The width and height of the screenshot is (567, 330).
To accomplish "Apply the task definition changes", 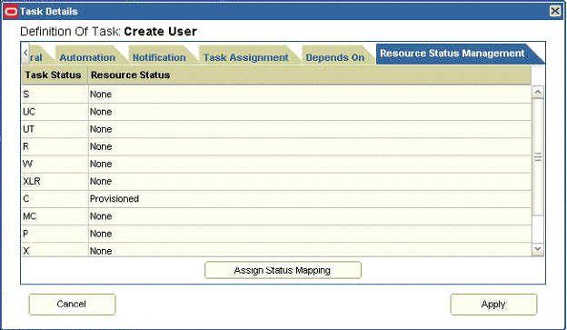I will click(x=493, y=305).
